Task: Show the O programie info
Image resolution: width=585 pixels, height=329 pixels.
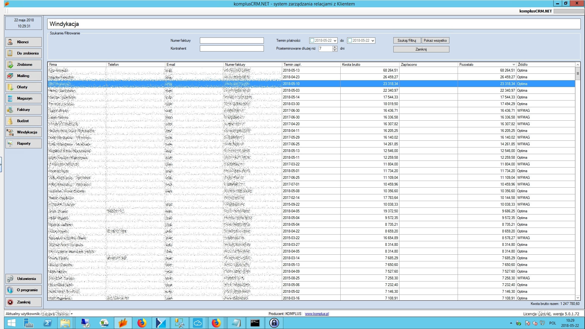Action: click(23, 290)
